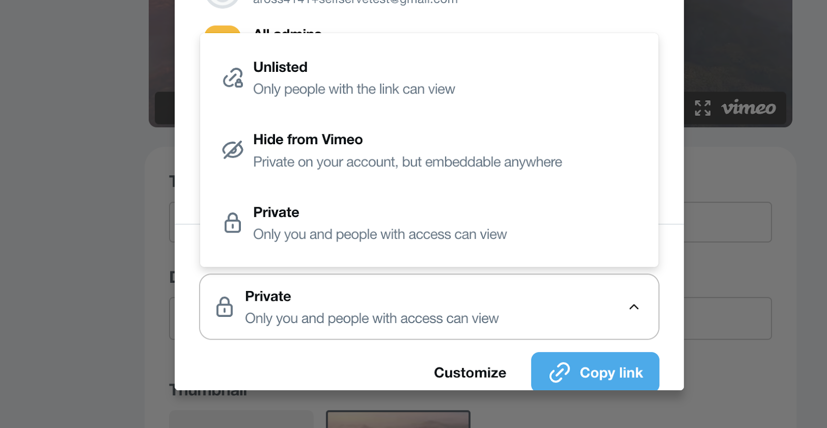Viewport: 827px width, 428px height.
Task: Choose the Unlisted privacy option
Action: (354, 78)
